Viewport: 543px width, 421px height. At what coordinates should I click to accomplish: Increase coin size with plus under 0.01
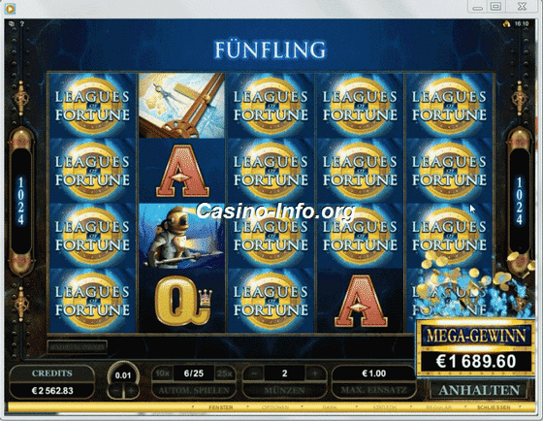coord(131,391)
